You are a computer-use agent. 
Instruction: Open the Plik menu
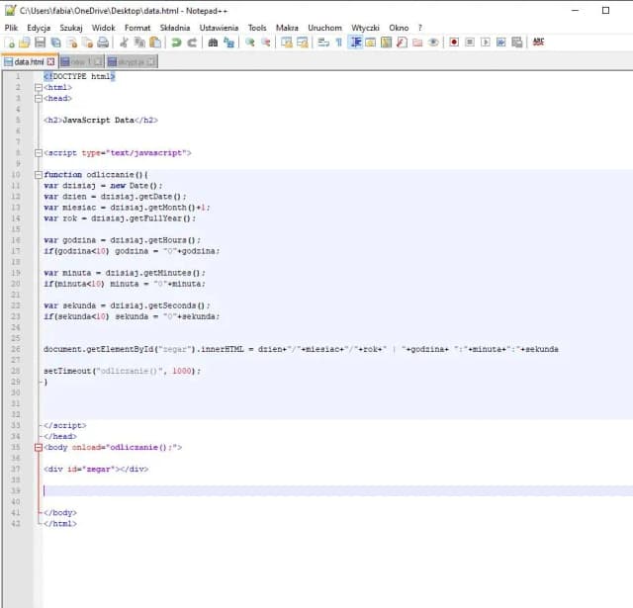[11, 28]
